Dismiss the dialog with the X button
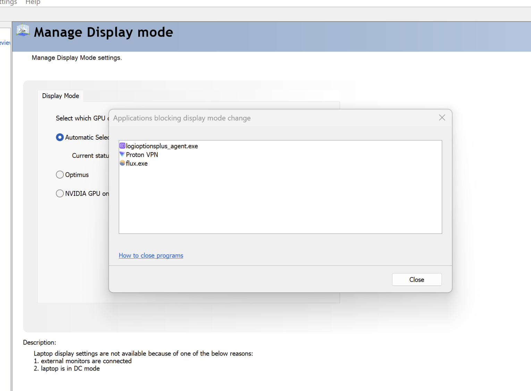This screenshot has width=531, height=391. pyautogui.click(x=441, y=118)
